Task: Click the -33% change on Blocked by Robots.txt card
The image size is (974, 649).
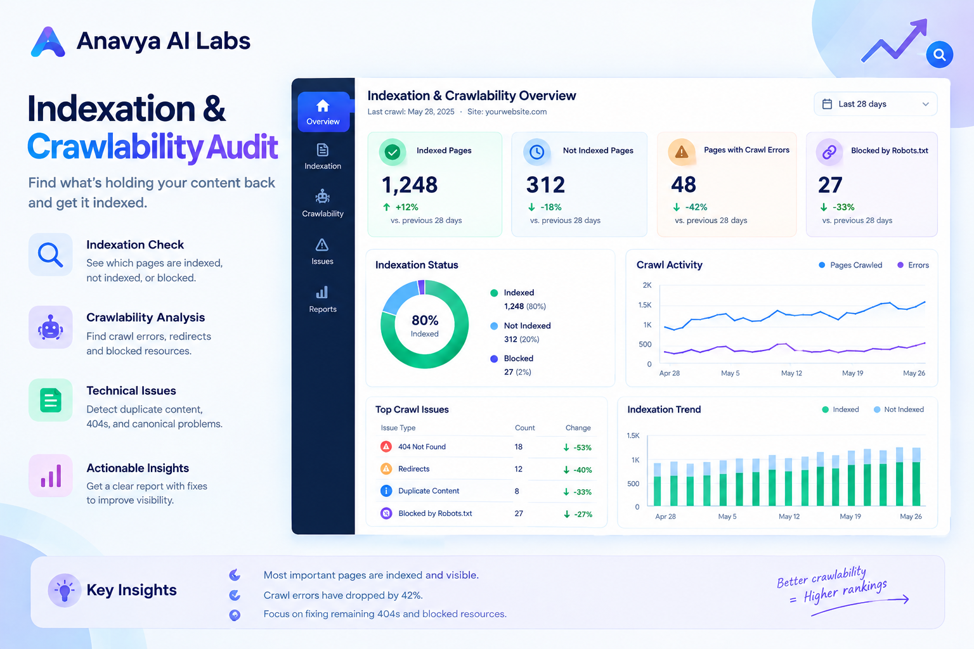Action: (x=837, y=207)
